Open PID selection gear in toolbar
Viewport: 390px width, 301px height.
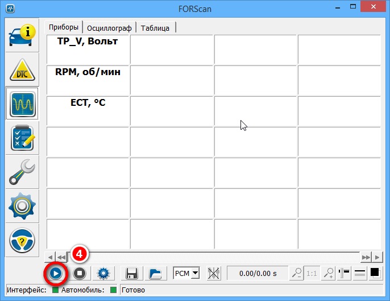pos(103,273)
